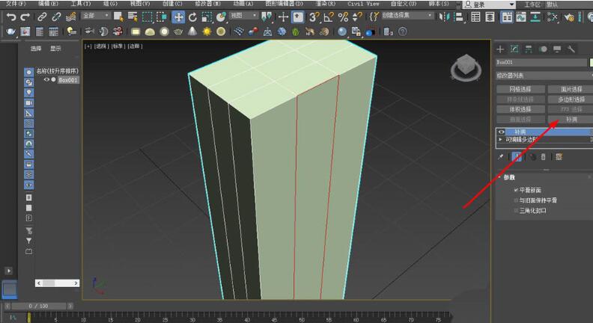593x323 pixels.
Task: Toggle 3D Snaps in toolbar
Action: 314,17
